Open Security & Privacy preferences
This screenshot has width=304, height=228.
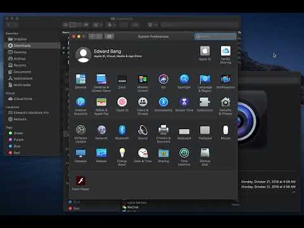225,106
